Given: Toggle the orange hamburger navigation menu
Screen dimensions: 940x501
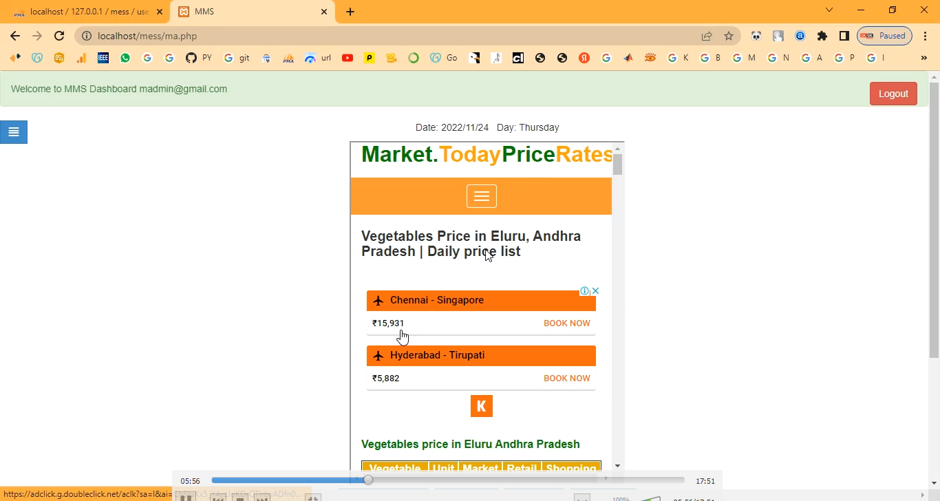Looking at the screenshot, I should (x=481, y=196).
